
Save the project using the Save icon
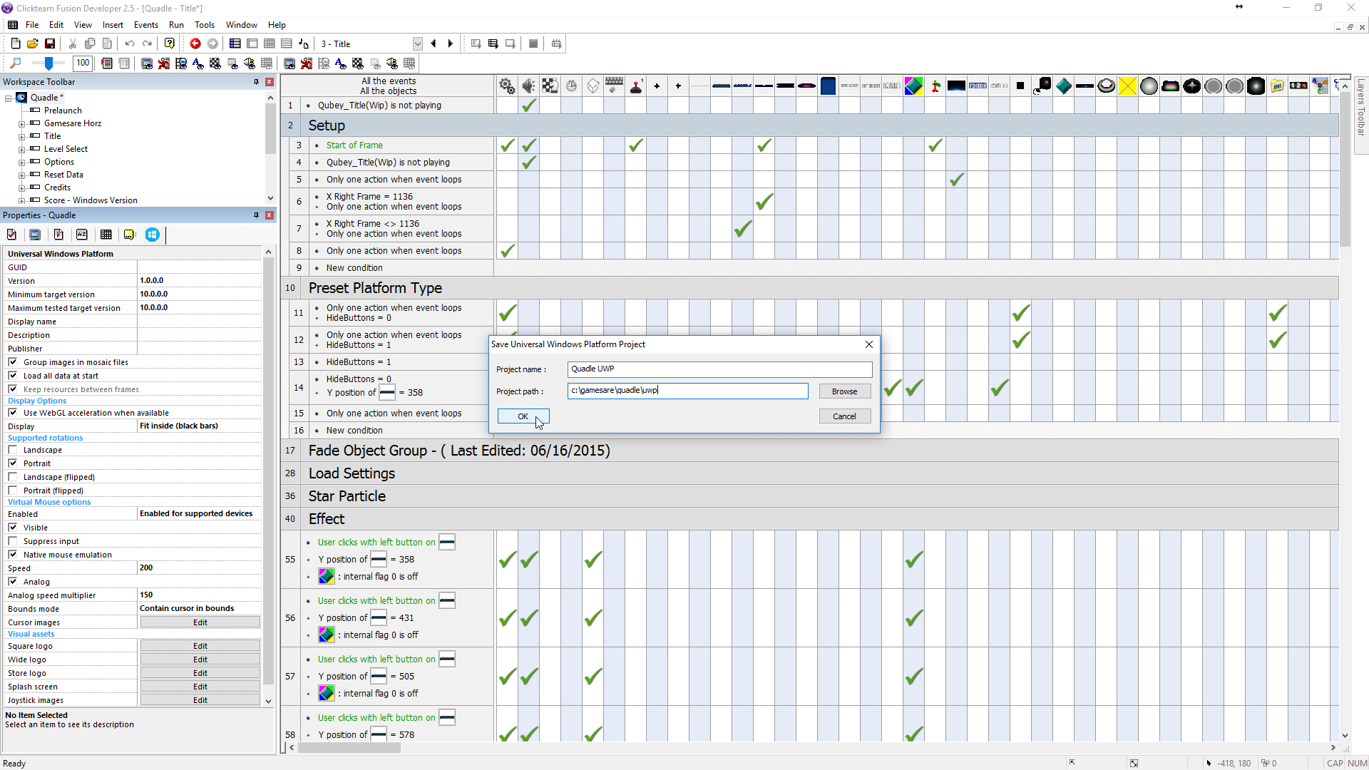coord(50,43)
